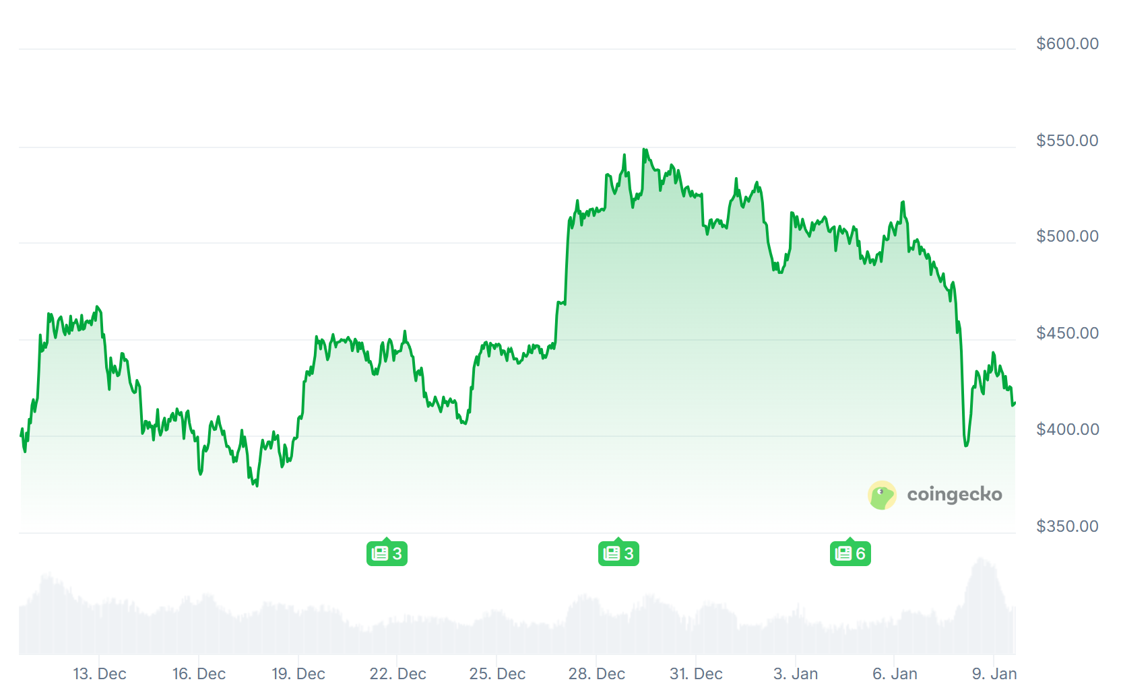This screenshot has height=692, width=1121.
Task: Click the 13. Dec date label
Action: click(100, 674)
